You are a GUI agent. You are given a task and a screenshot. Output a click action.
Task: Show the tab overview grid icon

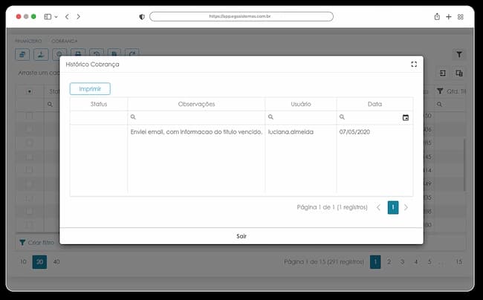pos(461,17)
